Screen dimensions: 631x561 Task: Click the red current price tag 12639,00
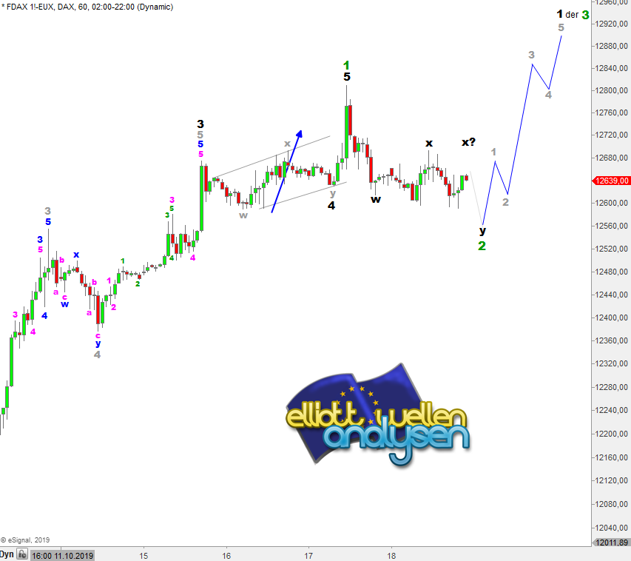pos(613,180)
